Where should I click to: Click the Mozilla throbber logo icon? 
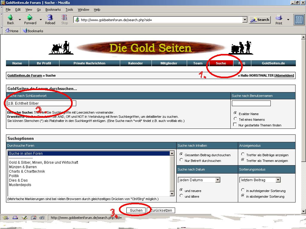click(299, 20)
